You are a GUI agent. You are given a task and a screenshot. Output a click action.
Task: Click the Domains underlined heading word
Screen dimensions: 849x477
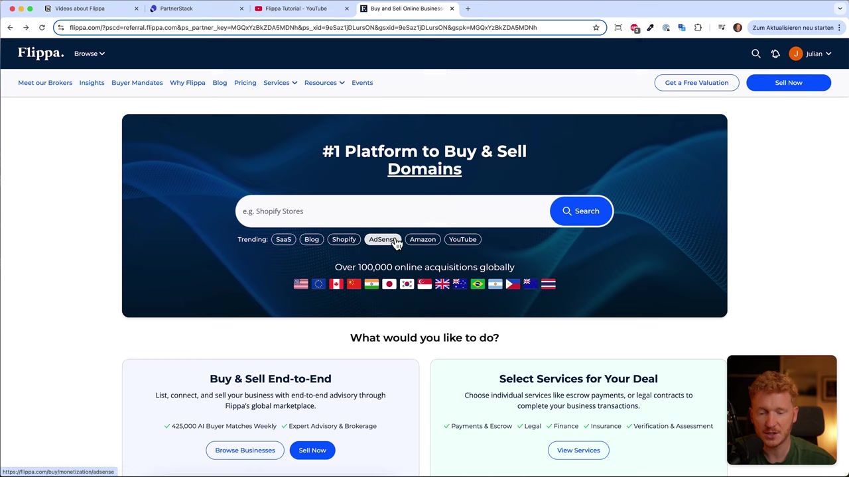coord(424,169)
